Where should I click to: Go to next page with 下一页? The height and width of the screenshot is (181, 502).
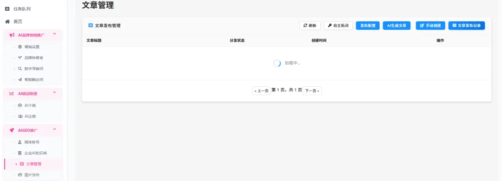click(x=312, y=91)
